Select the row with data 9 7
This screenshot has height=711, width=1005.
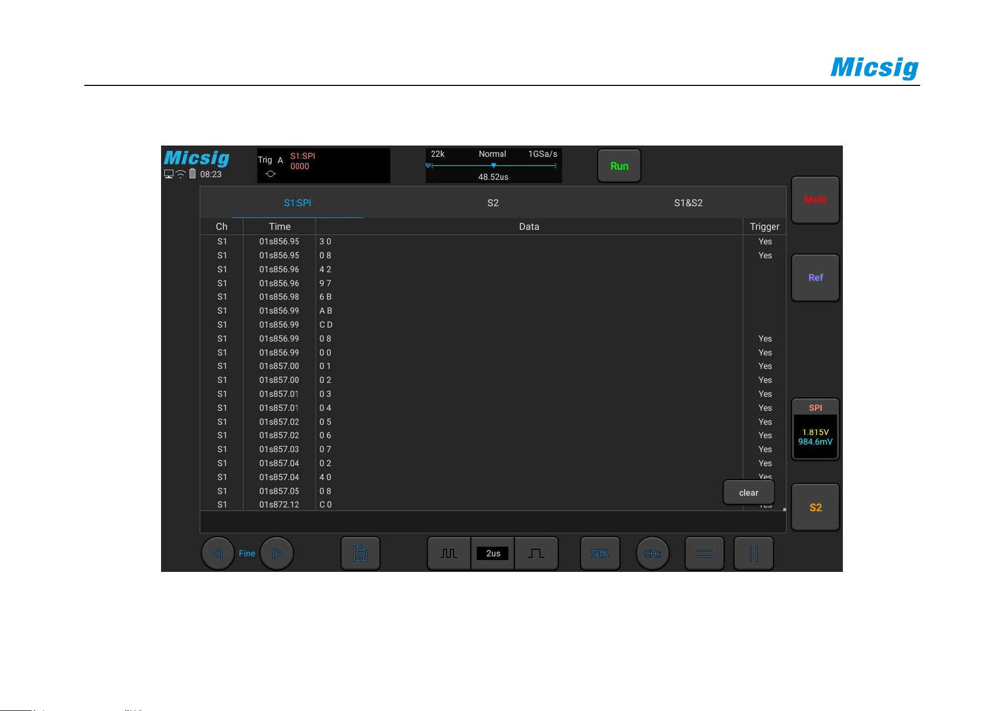[493, 284]
